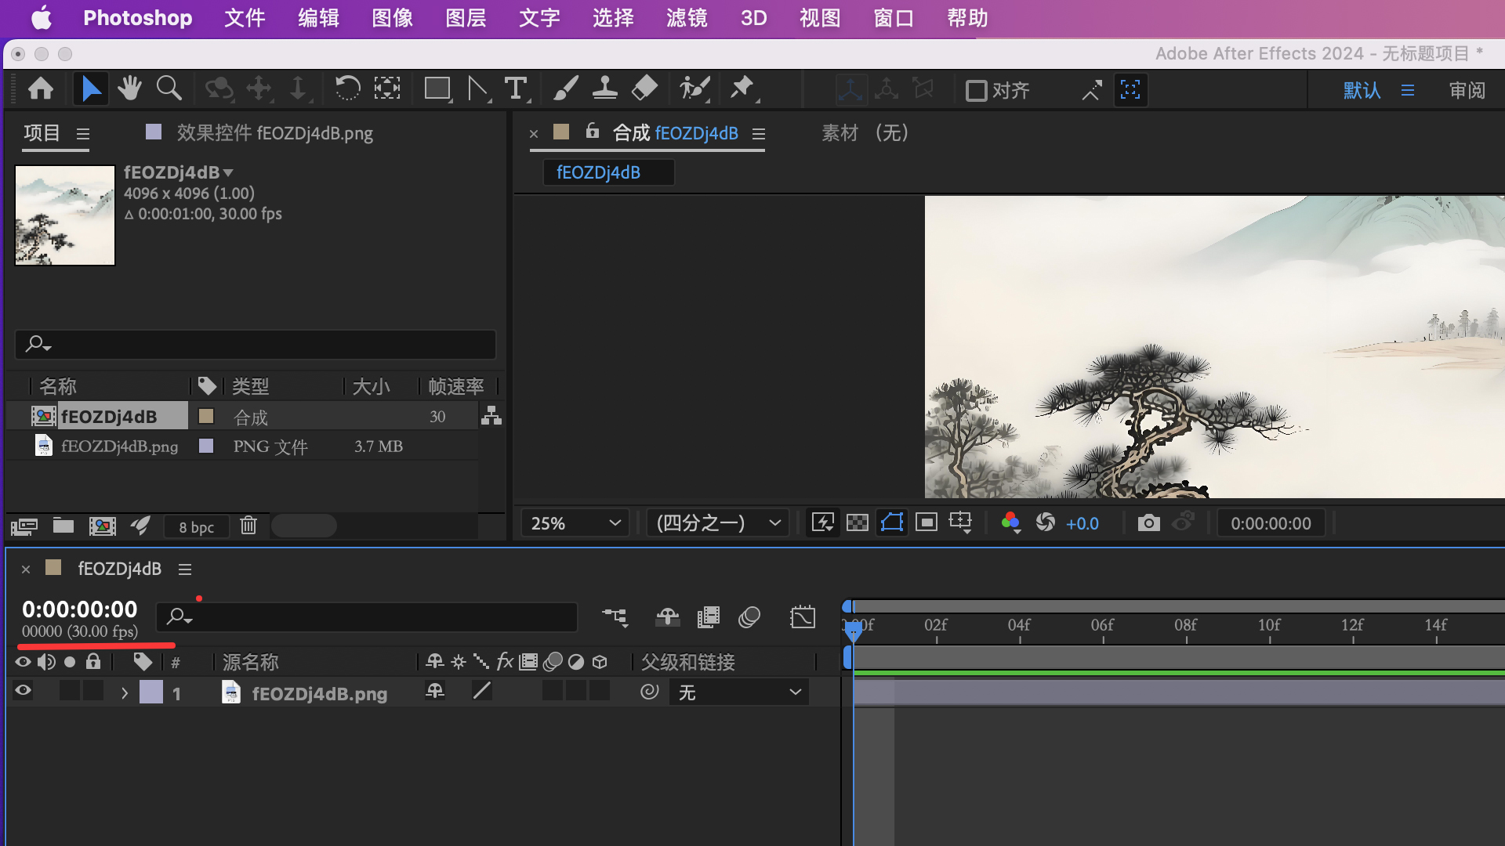
Task: Open the (四分之一) resolution dropdown
Action: click(717, 523)
